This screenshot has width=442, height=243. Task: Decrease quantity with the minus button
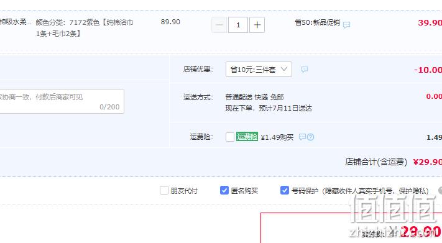pyautogui.click(x=219, y=25)
